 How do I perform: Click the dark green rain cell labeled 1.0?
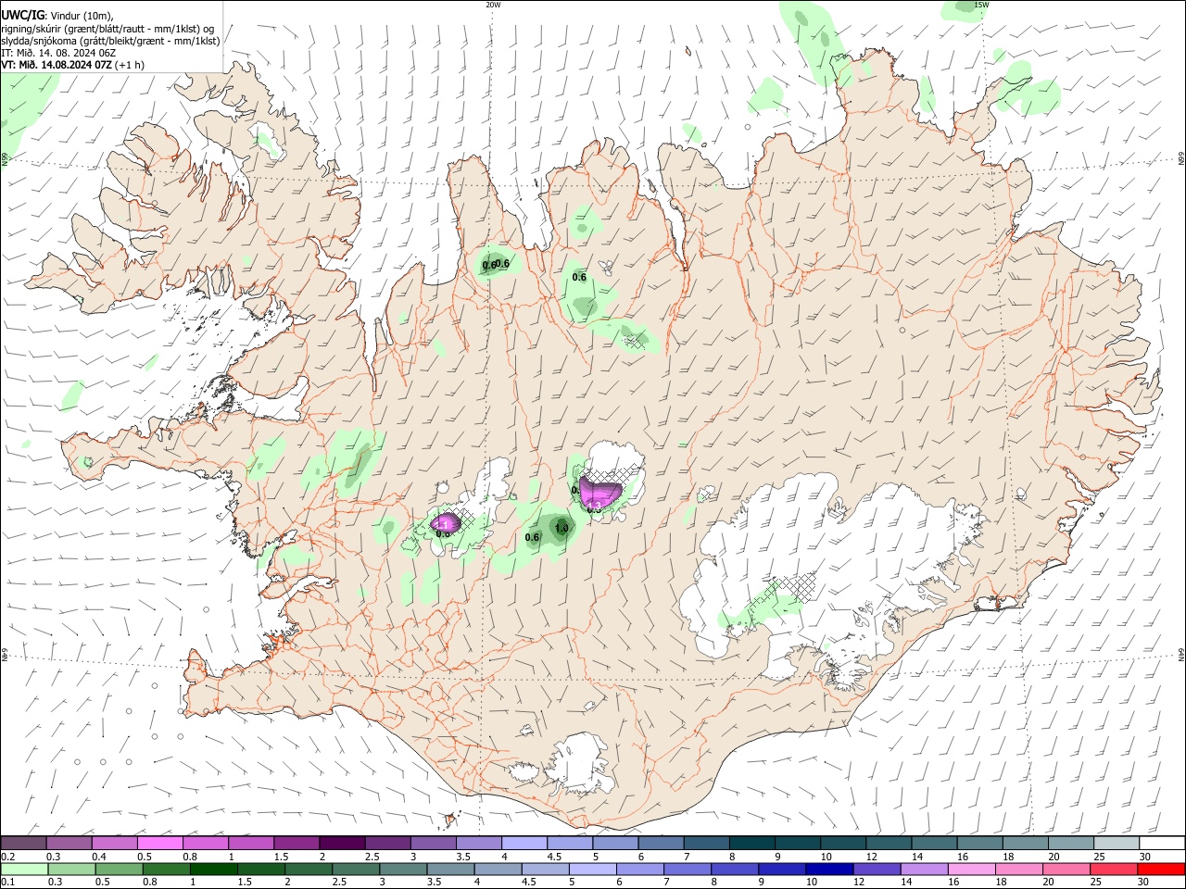561,528
